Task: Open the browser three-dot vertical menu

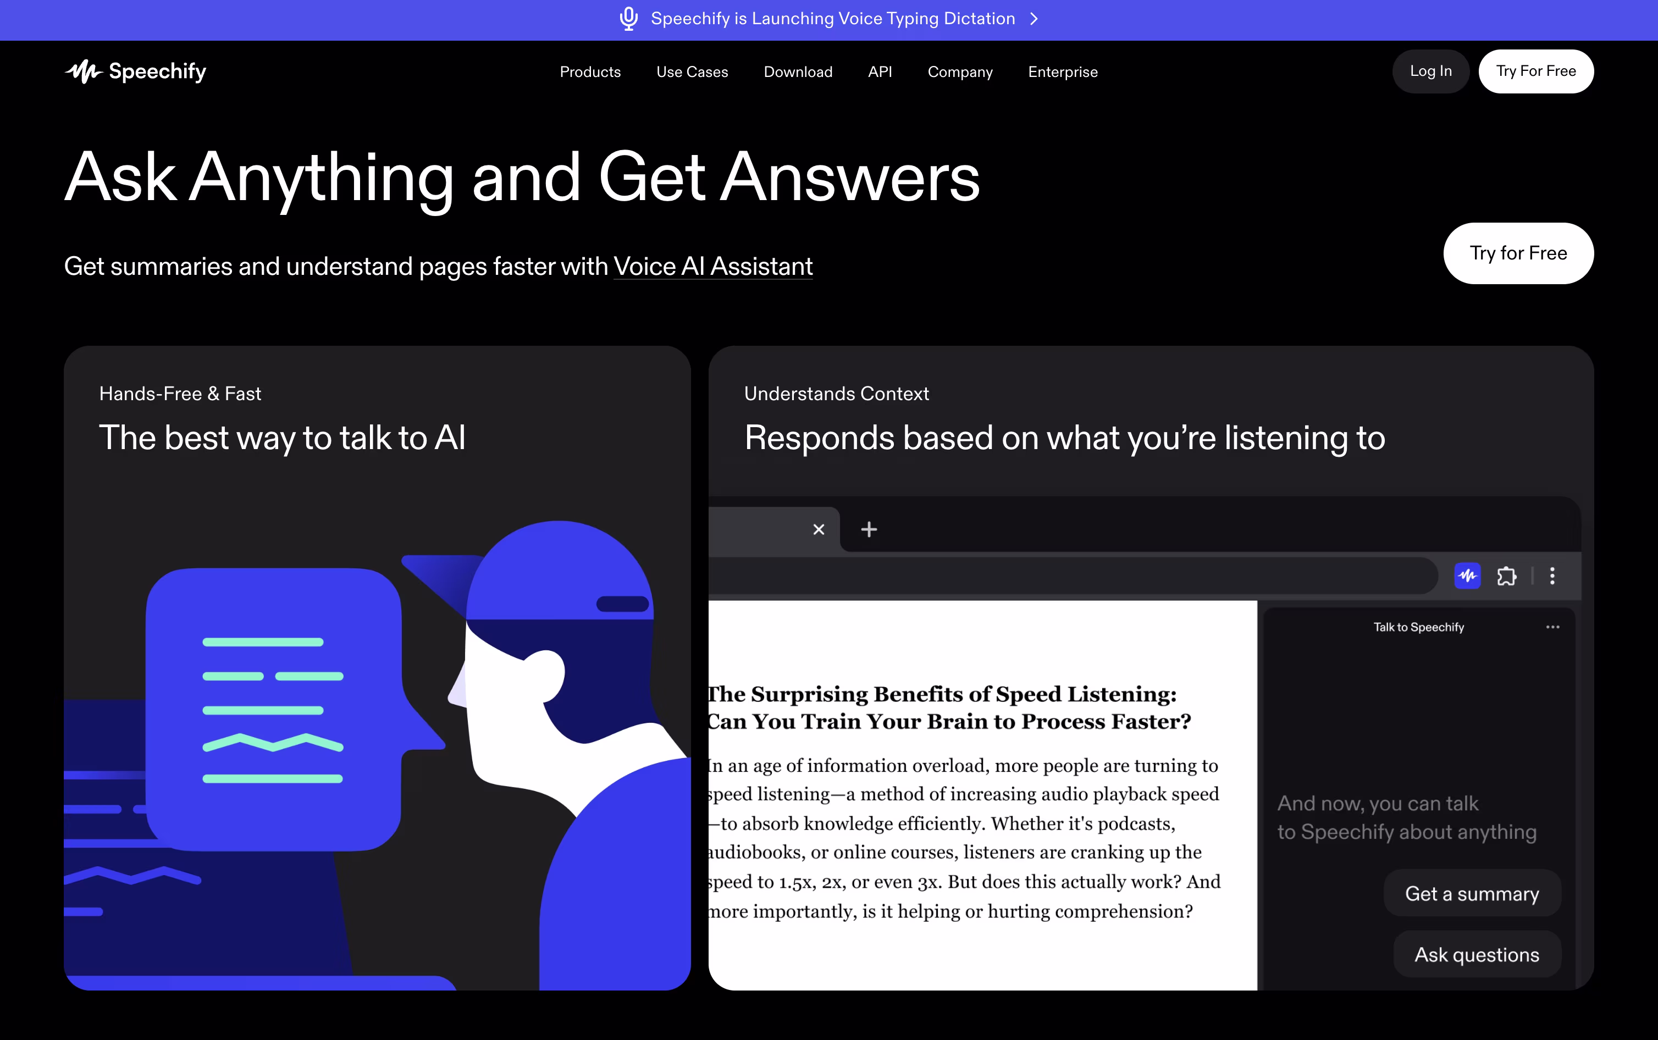Action: tap(1552, 576)
